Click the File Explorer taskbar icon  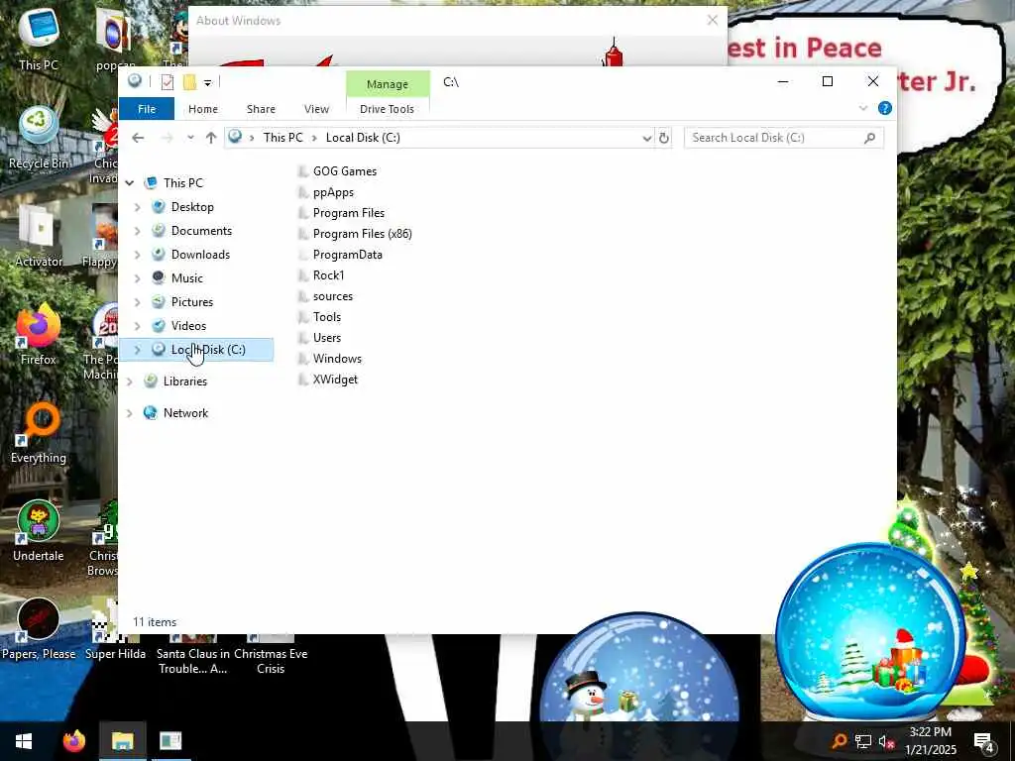[x=122, y=741]
